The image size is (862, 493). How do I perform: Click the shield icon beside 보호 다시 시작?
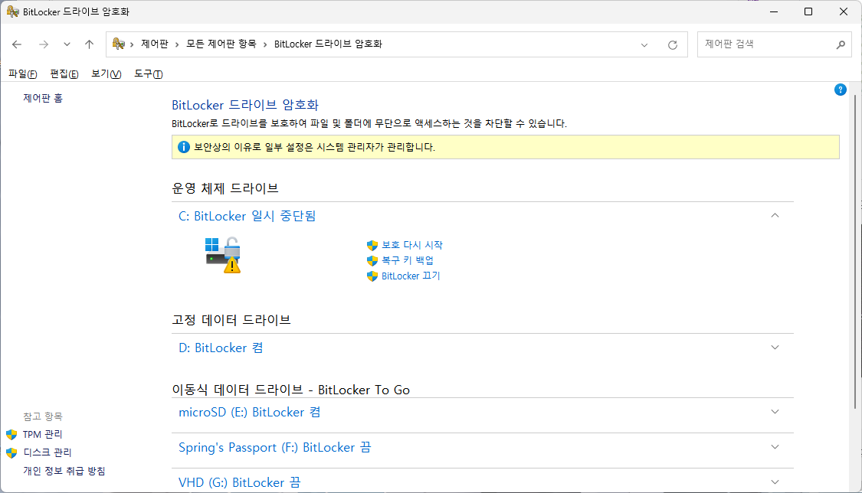click(x=372, y=246)
